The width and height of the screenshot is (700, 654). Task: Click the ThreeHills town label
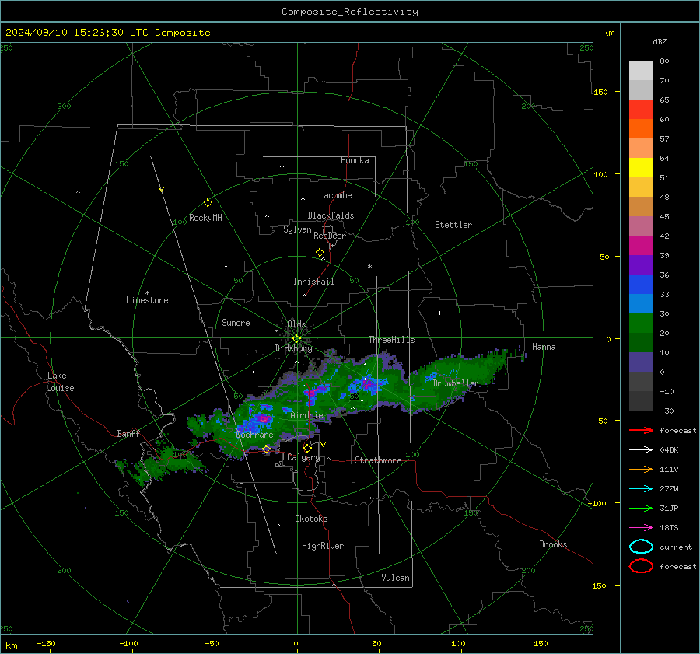click(391, 340)
